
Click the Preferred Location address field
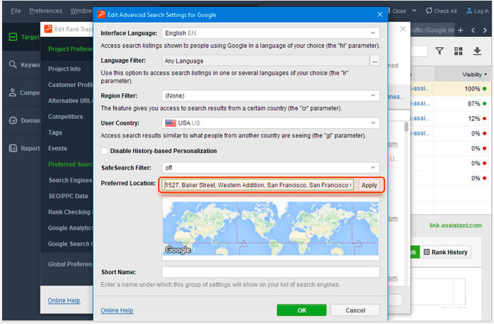258,185
